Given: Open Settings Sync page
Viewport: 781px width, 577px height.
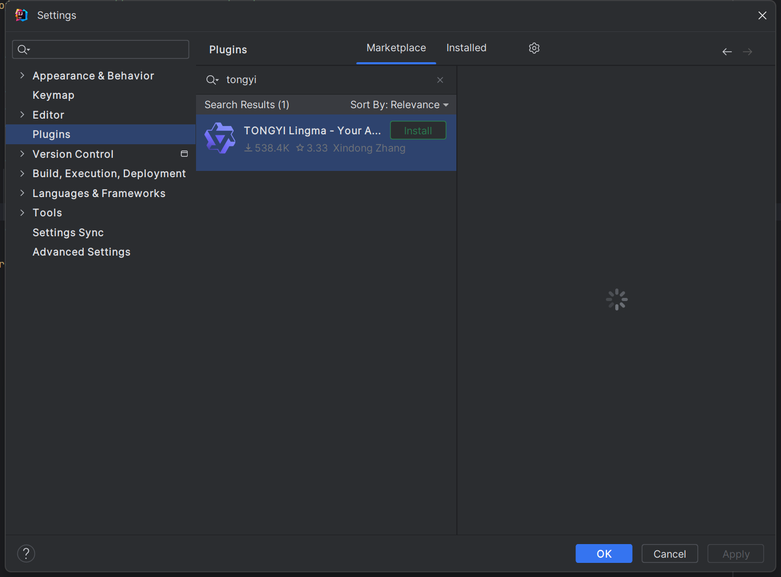Looking at the screenshot, I should coord(68,233).
